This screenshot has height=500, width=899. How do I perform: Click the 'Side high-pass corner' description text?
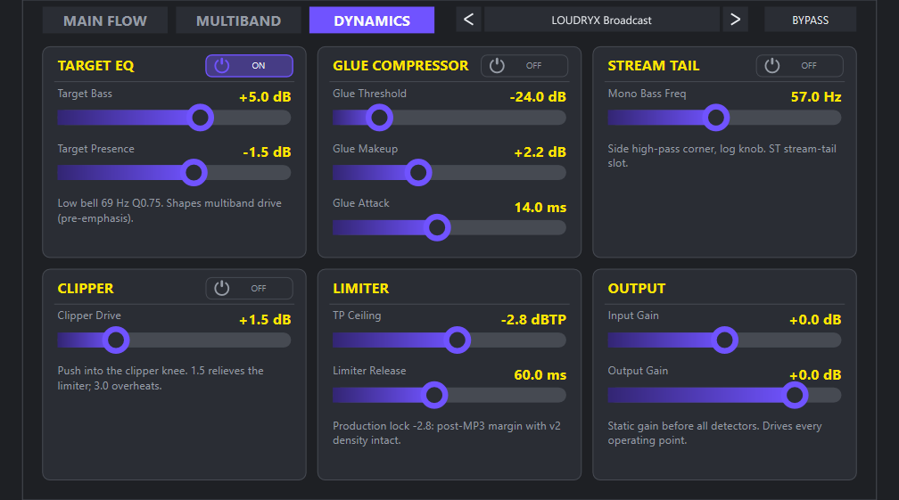point(722,156)
